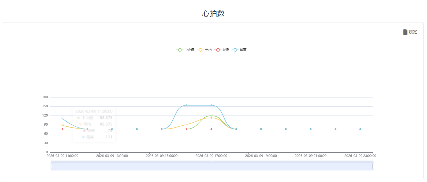427x182 pixels.
Task: Click the yellow 平均 point at 17:00
Action: point(211,118)
